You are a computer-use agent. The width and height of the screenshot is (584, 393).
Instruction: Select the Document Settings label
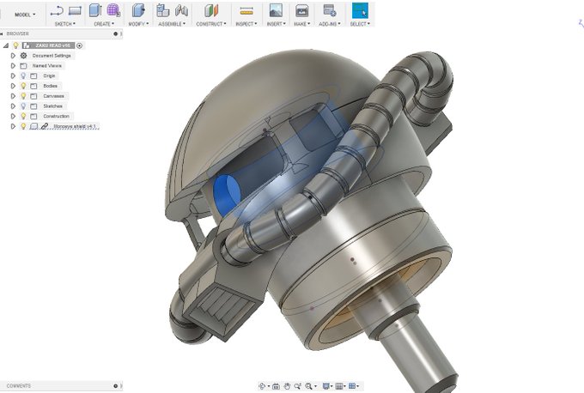(x=52, y=56)
